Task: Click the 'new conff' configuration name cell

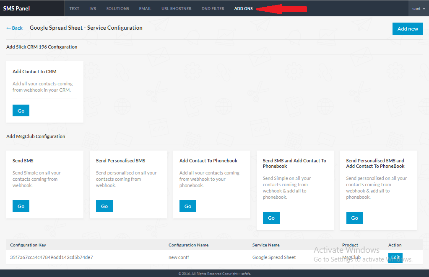Action: click(179, 257)
